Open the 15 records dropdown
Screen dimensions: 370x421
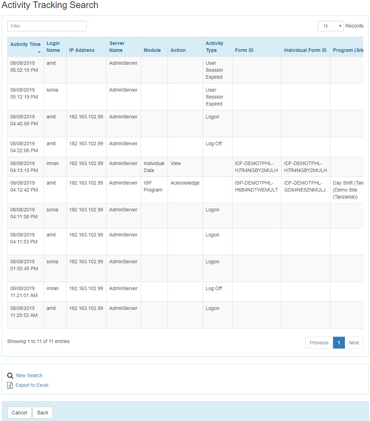[x=331, y=26]
